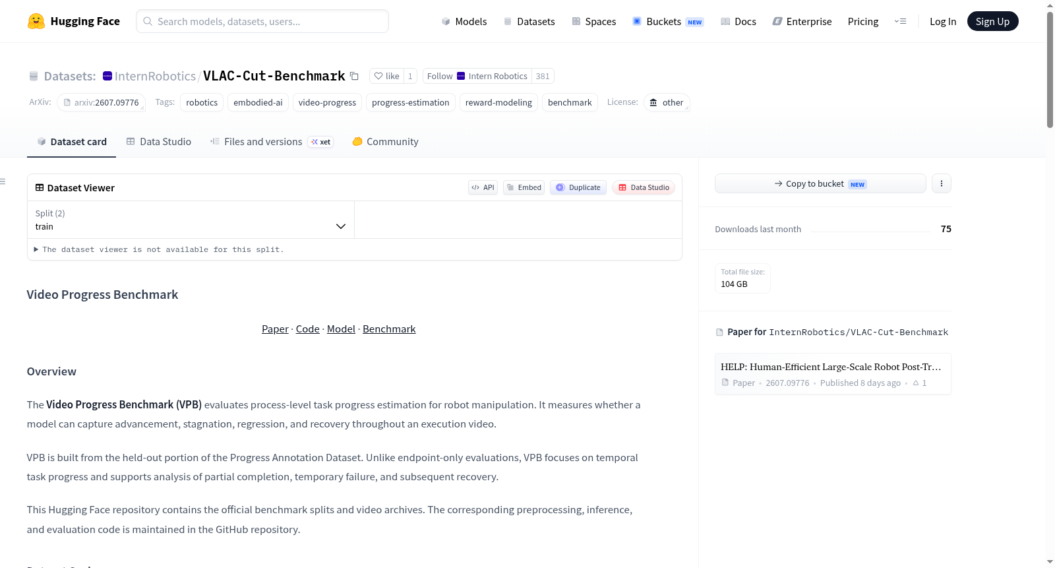Expand the viewer not available message

point(159,249)
